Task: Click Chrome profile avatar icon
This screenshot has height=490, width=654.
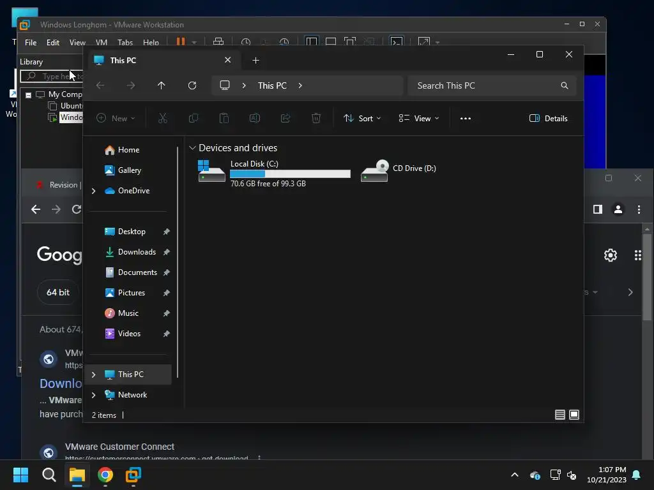Action: pyautogui.click(x=618, y=209)
